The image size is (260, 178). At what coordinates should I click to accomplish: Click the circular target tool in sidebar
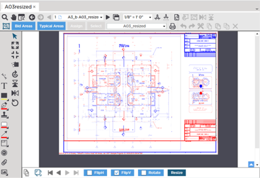point(4,153)
